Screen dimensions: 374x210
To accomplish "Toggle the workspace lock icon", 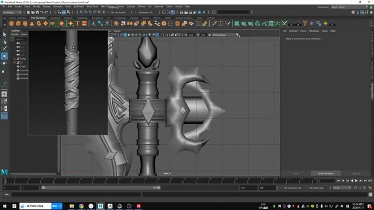I will click(371, 7).
